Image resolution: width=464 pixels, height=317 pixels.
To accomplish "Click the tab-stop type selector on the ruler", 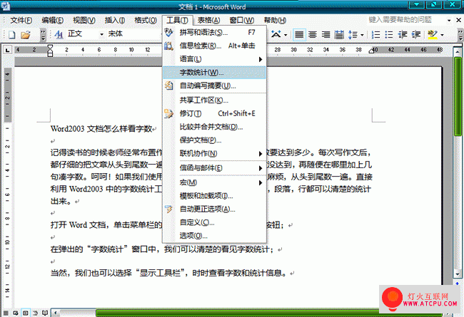I will [7, 51].
